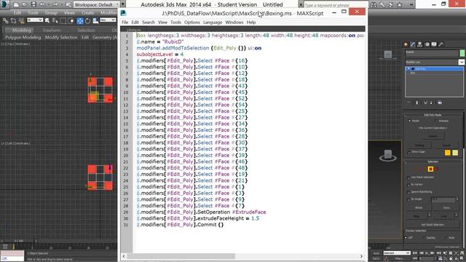Toggle the Show Cage checkbox
The width and height of the screenshot is (466, 262).
click(409, 152)
